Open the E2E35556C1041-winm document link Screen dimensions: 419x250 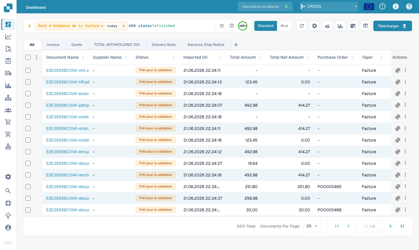[x=68, y=175]
